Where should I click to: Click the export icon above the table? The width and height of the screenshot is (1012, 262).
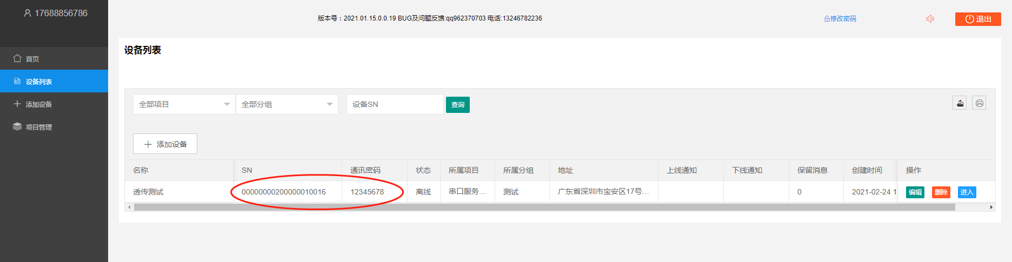pos(960,103)
